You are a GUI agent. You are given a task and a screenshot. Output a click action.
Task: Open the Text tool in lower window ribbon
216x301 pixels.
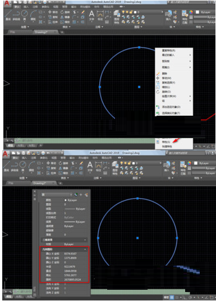click(90, 166)
